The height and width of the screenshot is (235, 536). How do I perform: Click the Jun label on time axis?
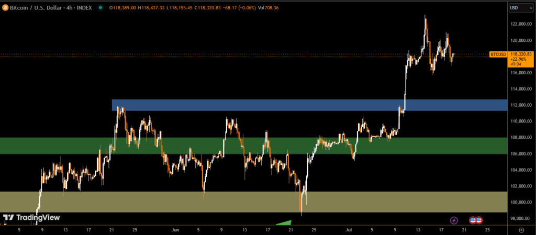point(175,229)
